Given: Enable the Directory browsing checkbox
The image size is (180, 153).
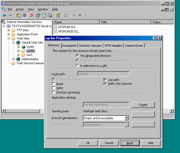Looking at the screenshot, I should click(x=53, y=92).
